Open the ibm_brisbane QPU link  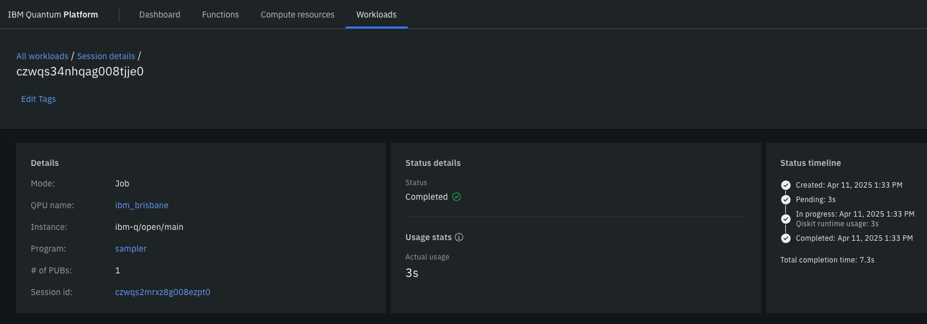[142, 205]
